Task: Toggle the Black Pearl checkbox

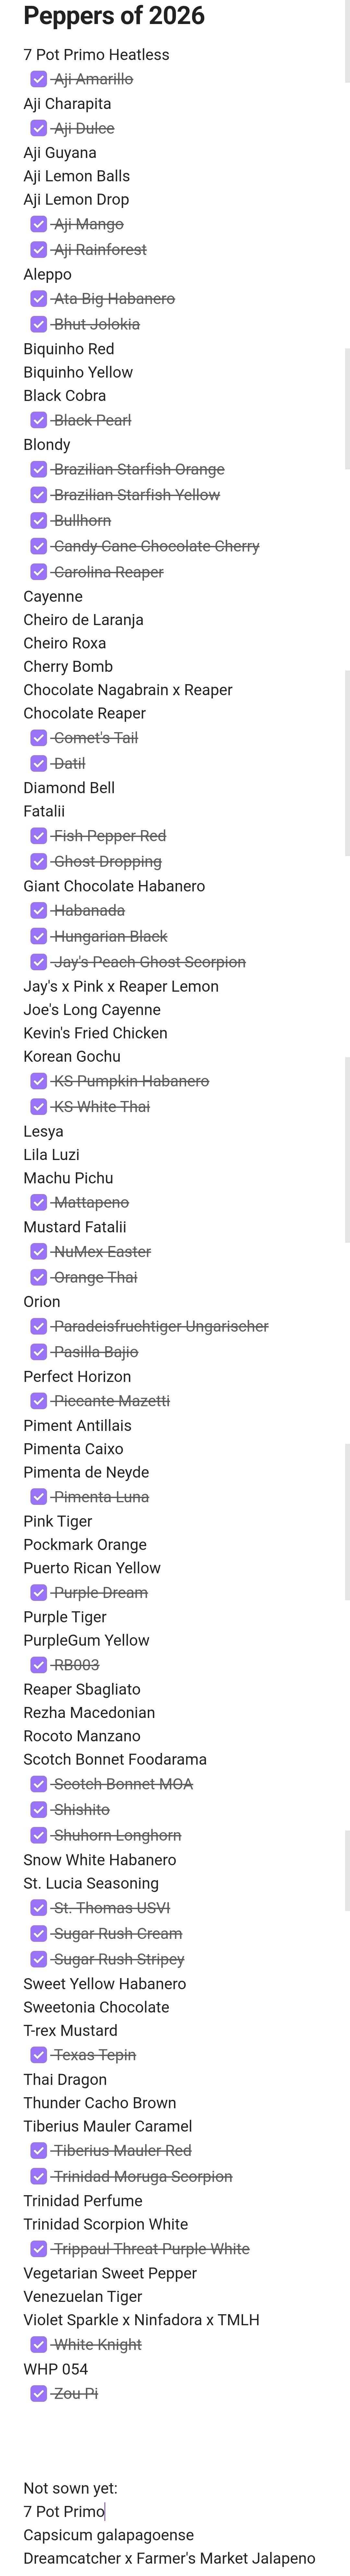Action: coord(38,420)
